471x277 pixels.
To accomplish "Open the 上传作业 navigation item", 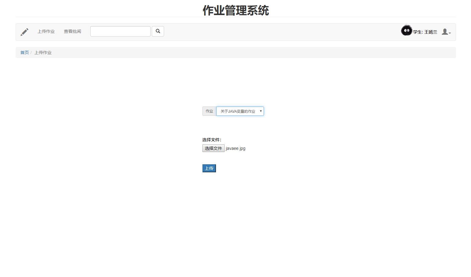I will click(x=46, y=31).
